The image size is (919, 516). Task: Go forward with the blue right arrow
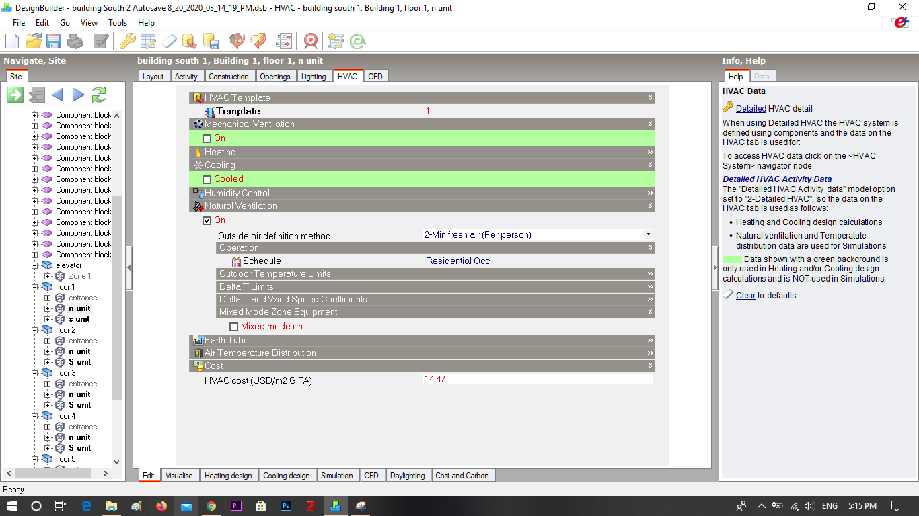[78, 95]
